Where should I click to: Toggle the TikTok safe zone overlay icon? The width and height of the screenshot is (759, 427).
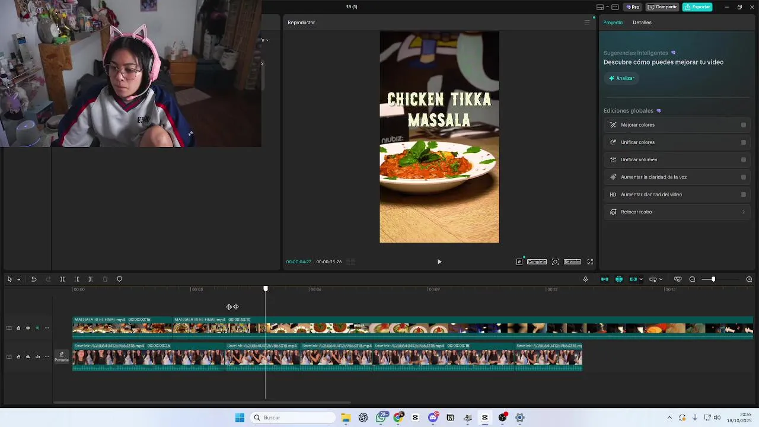(x=519, y=262)
